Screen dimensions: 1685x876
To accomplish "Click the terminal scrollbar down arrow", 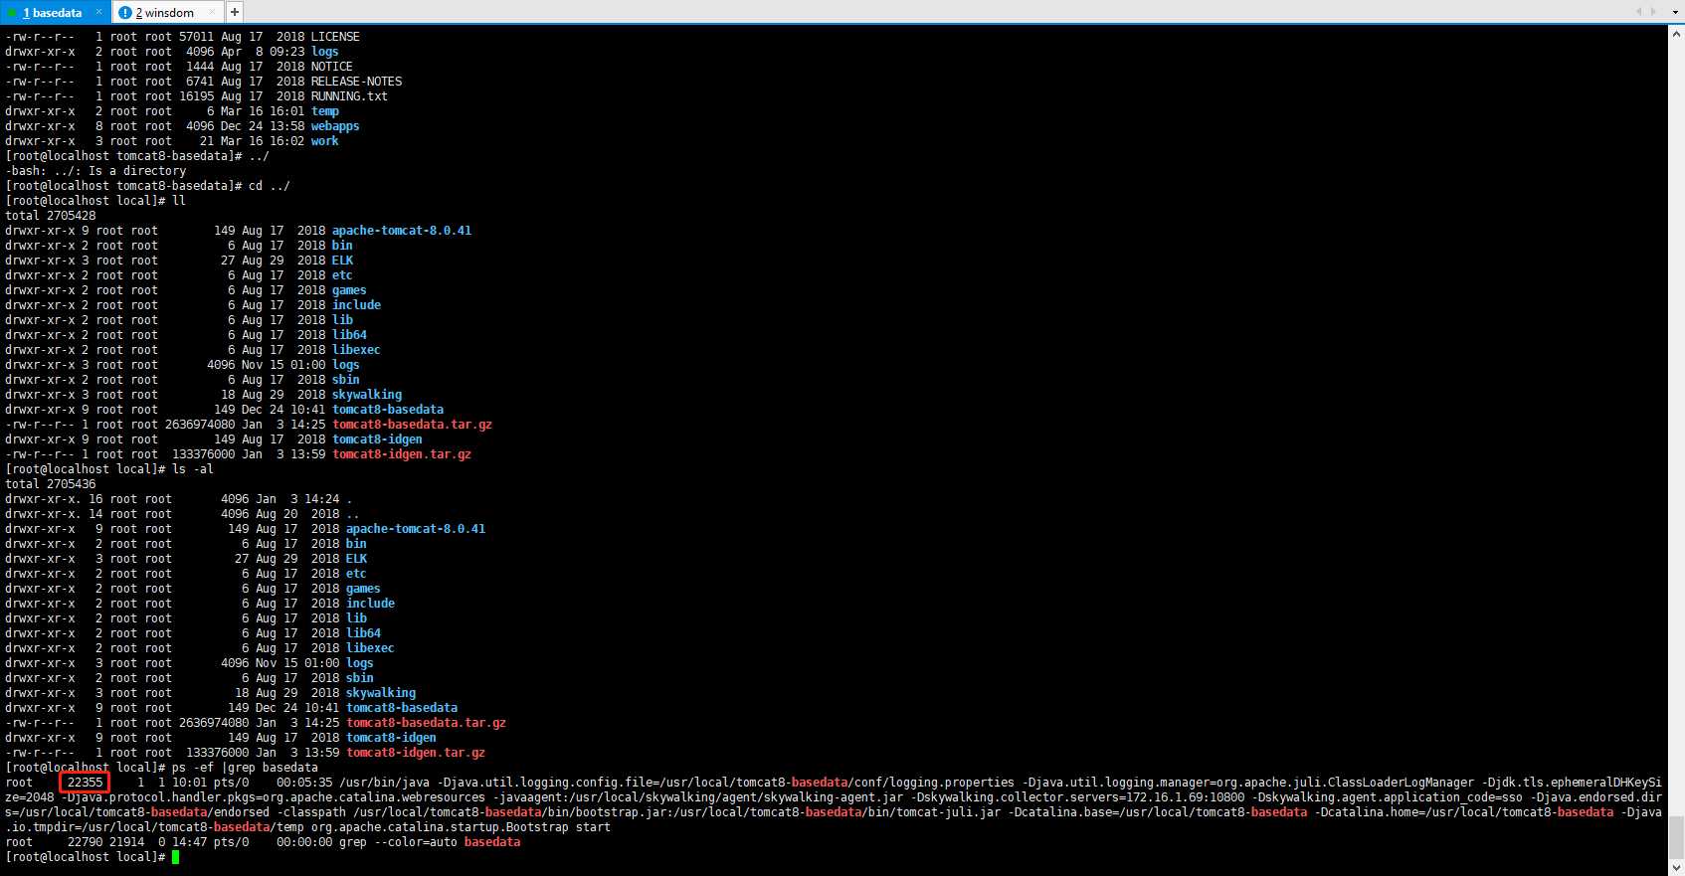I will (1677, 868).
